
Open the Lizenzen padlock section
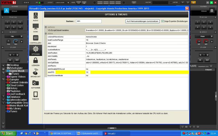point(36,62)
